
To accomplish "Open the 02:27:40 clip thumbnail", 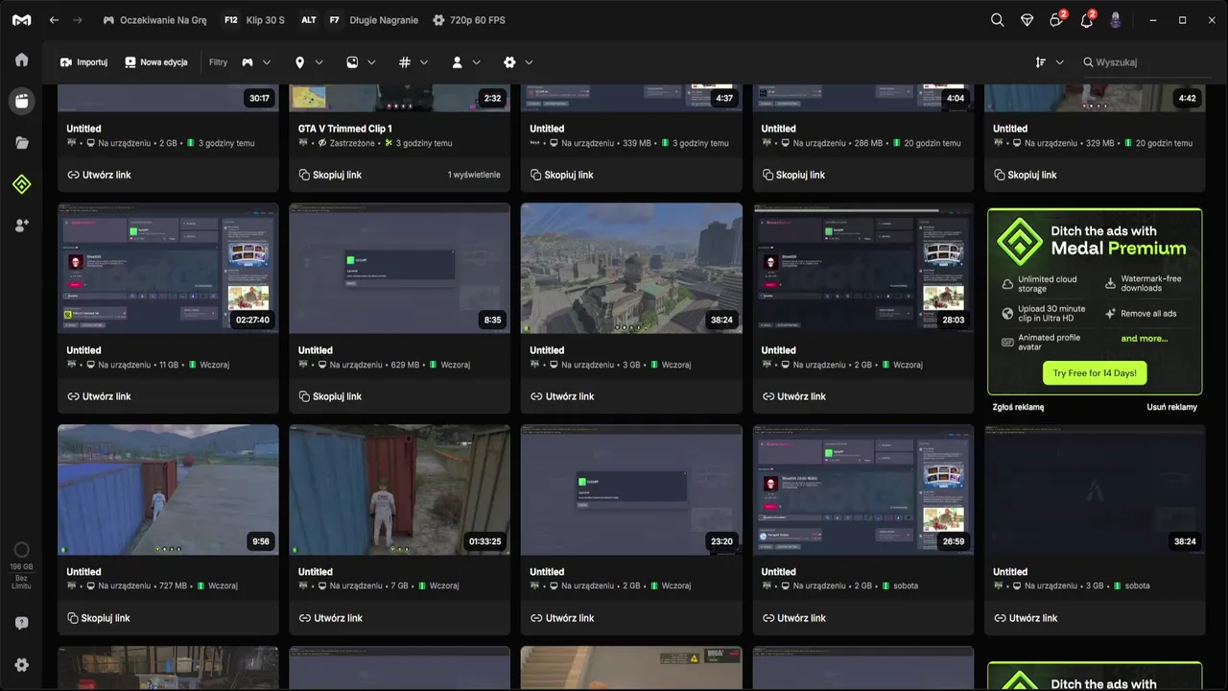I will coord(168,268).
